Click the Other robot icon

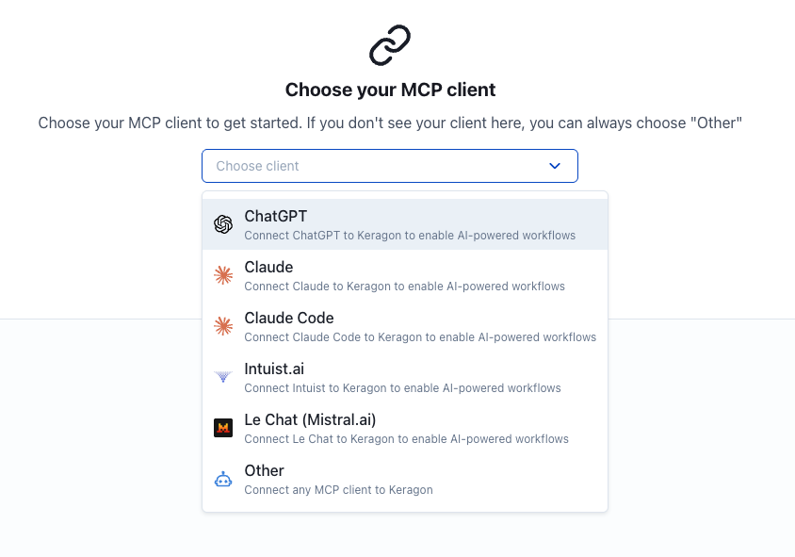pyautogui.click(x=223, y=479)
